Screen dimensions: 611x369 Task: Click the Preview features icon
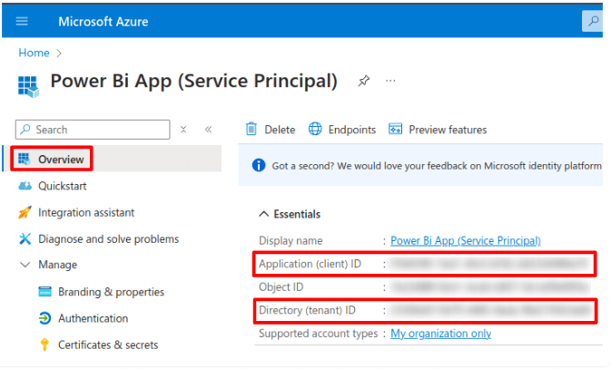tap(395, 129)
